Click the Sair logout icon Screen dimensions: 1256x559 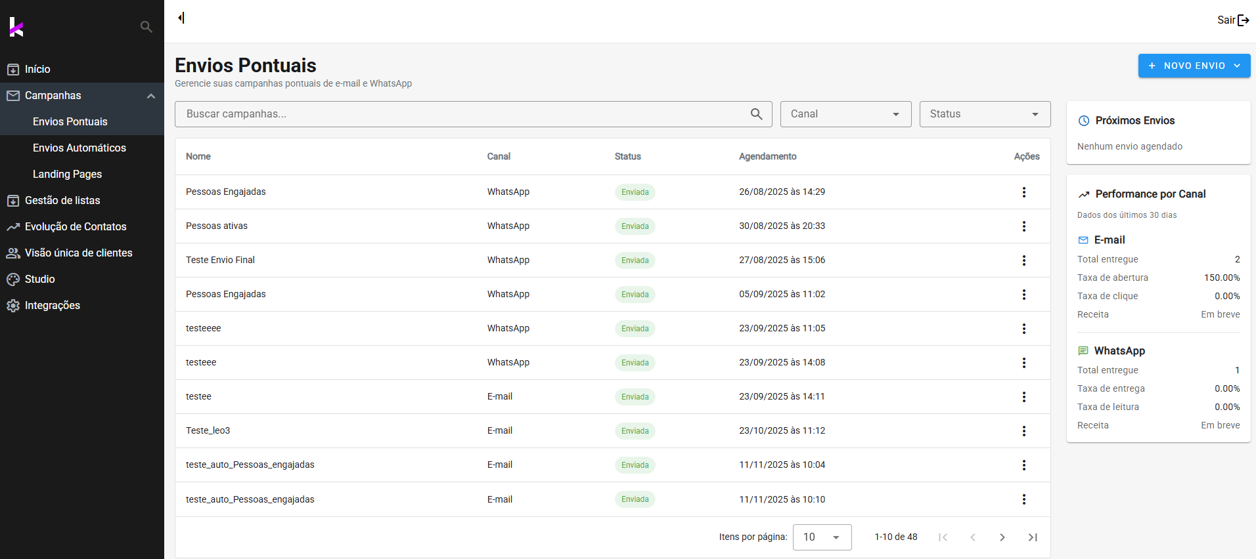pyautogui.click(x=1243, y=20)
